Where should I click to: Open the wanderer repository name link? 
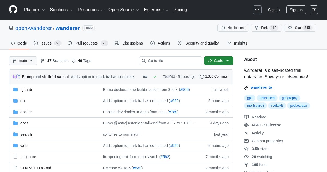[x=68, y=28]
